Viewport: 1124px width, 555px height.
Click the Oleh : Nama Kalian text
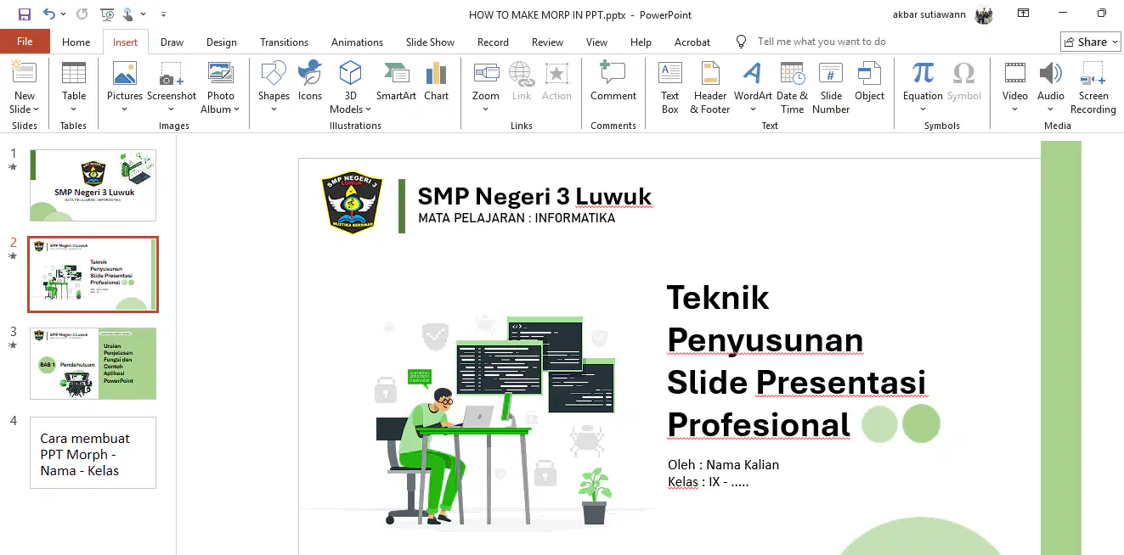[723, 464]
